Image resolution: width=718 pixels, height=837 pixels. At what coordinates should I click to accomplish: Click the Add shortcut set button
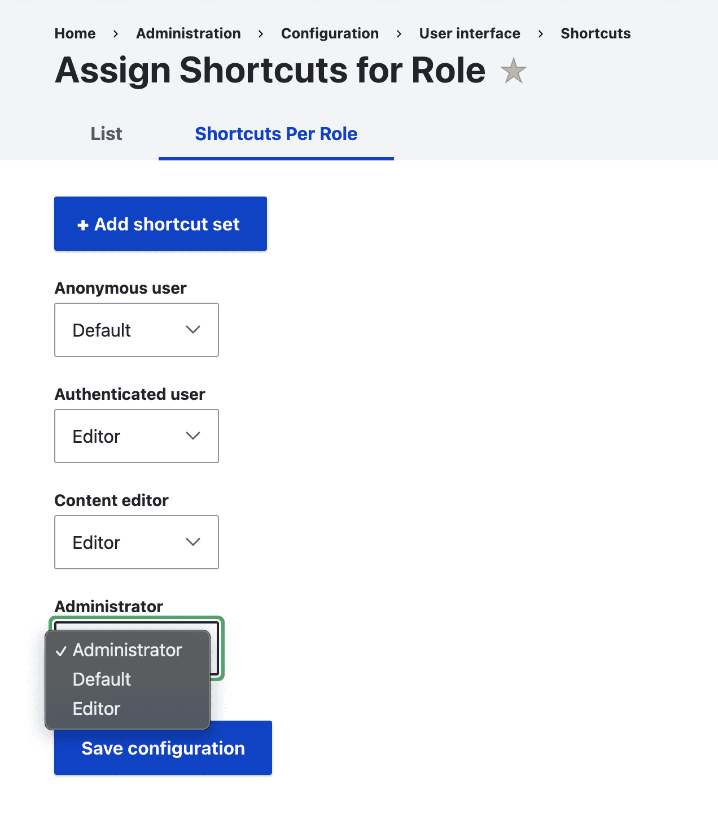coord(160,224)
